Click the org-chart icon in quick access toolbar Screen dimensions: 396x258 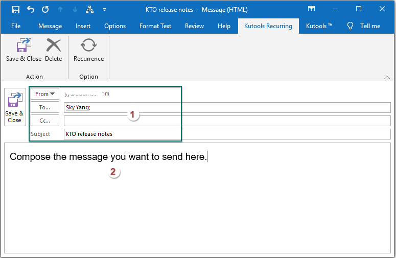89,10
